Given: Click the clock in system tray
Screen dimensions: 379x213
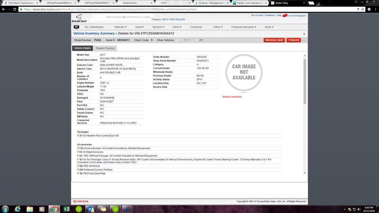Looking at the screenshot, I should point(369,209).
